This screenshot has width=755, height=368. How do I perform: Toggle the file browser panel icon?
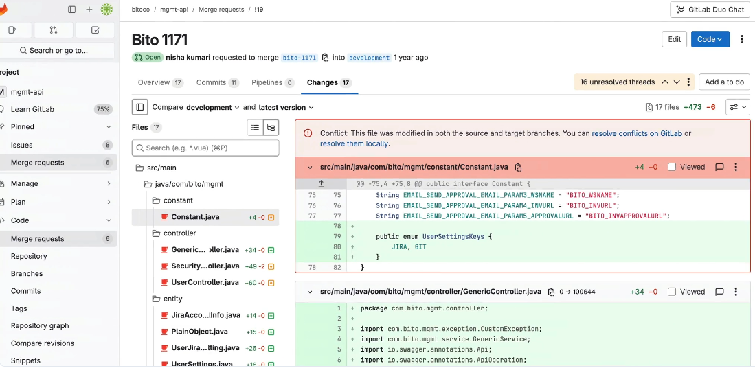click(x=139, y=107)
